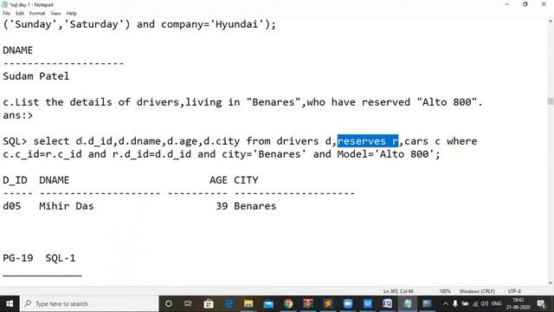Viewport: 554px width, 312px height.
Task: Click the 'PG-19 SQL-1' line
Action: click(x=39, y=258)
